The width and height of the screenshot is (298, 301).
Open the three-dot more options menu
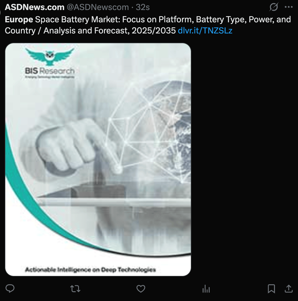(x=289, y=7)
